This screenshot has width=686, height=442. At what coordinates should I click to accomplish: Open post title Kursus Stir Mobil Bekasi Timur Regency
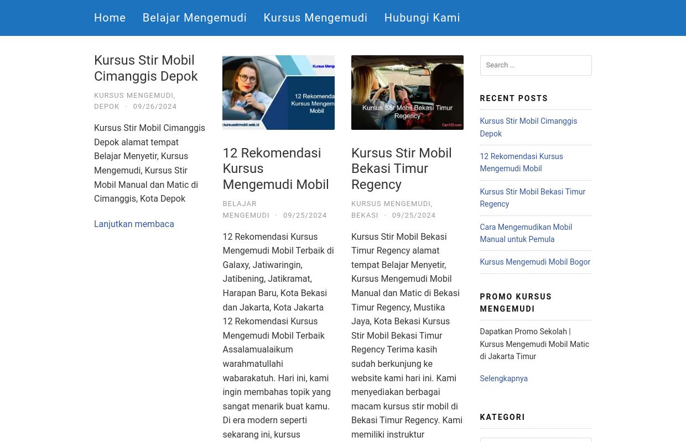[402, 169]
